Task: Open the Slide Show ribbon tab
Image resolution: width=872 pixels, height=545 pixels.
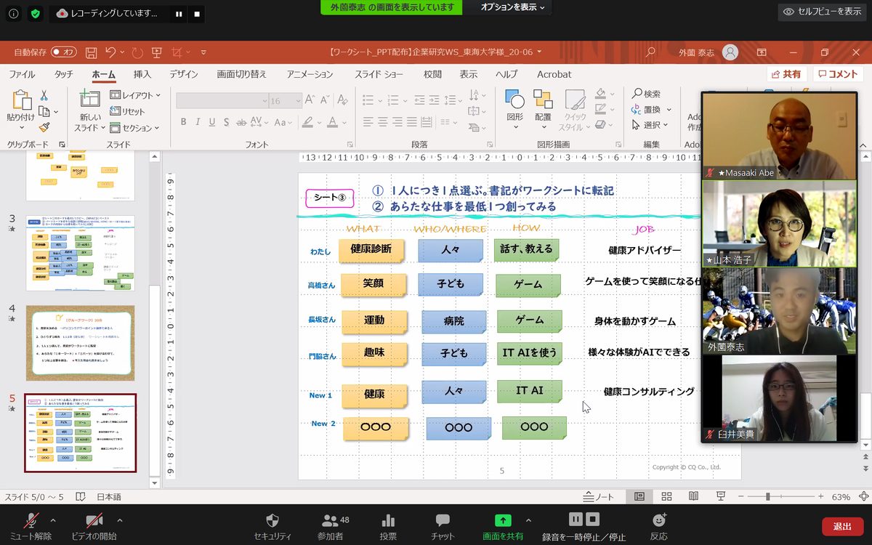Action: [379, 74]
